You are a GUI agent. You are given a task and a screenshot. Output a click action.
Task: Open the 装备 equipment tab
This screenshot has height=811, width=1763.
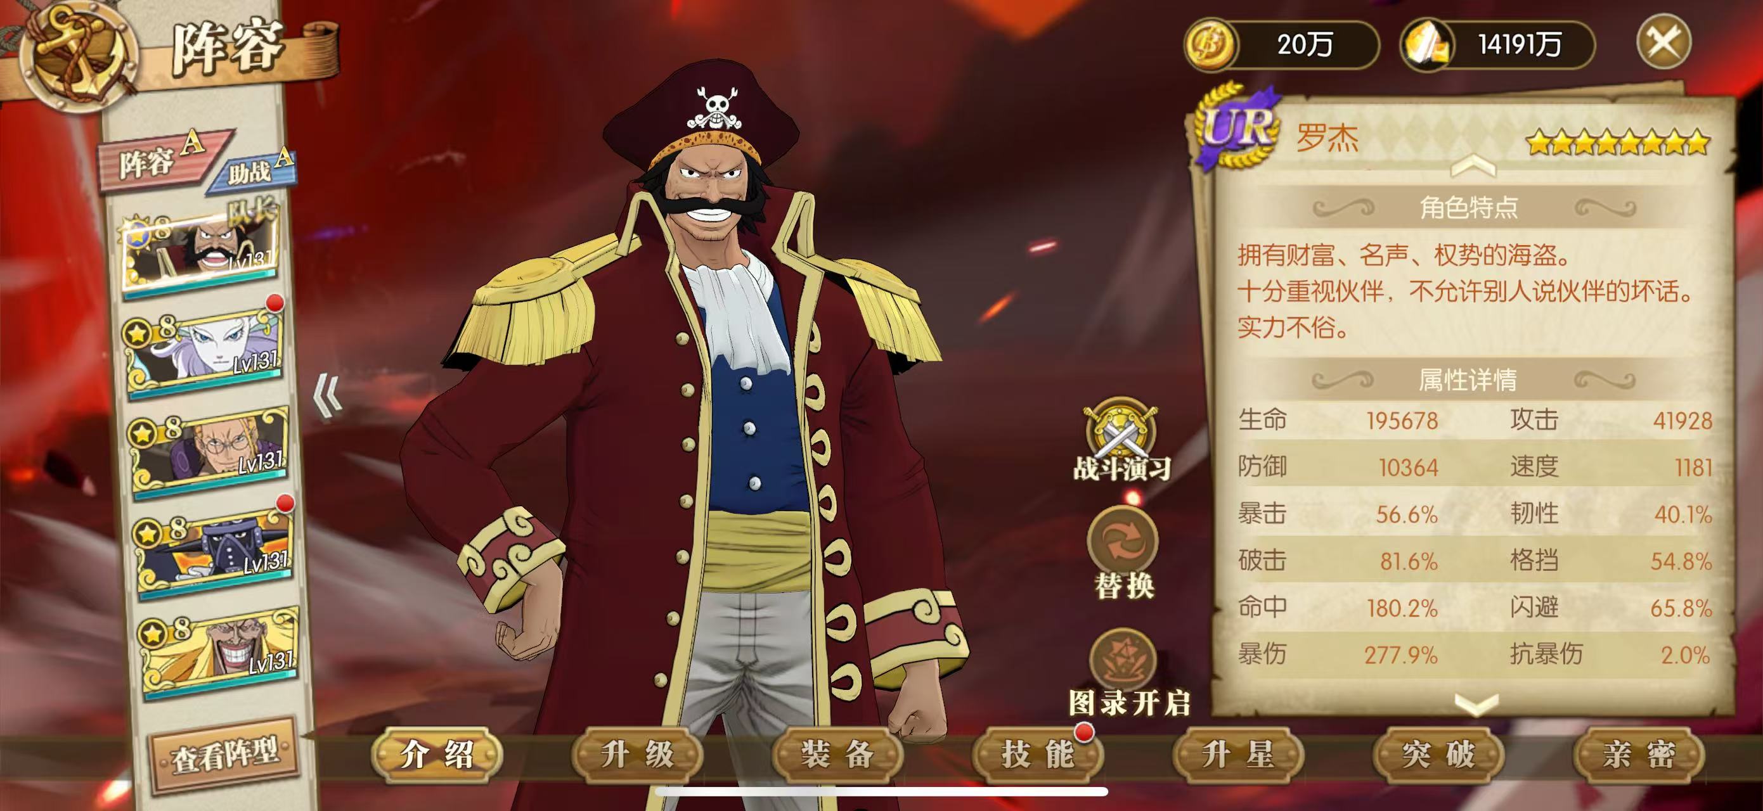click(x=837, y=755)
